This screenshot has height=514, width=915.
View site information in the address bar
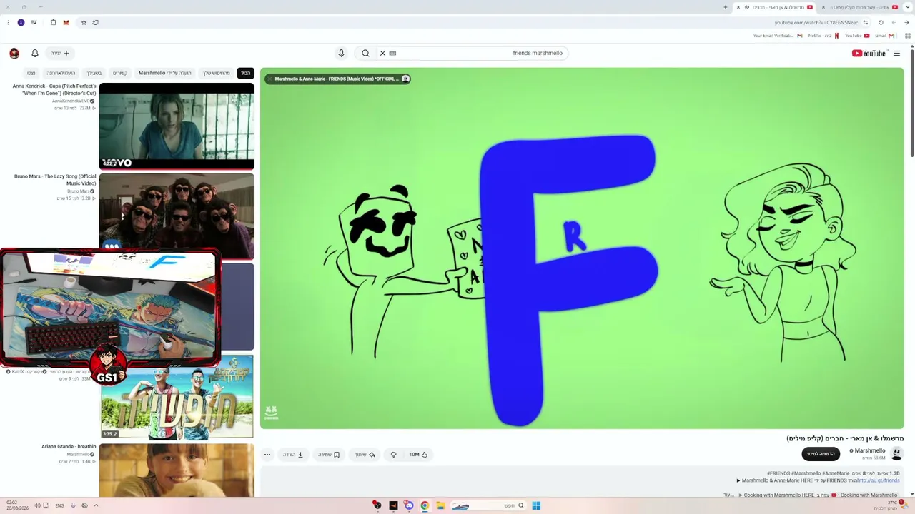coord(866,22)
